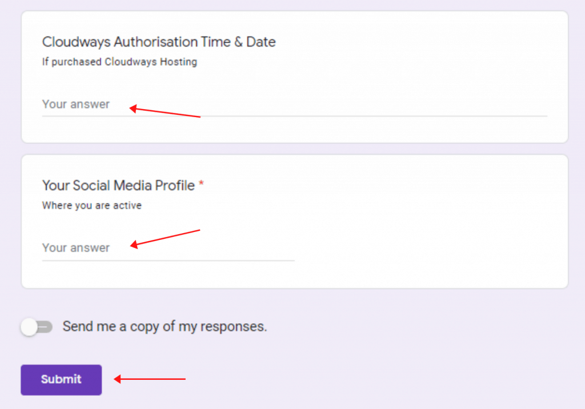The image size is (585, 409).
Task: Click the word "Submit" on the button
Action: tap(61, 379)
